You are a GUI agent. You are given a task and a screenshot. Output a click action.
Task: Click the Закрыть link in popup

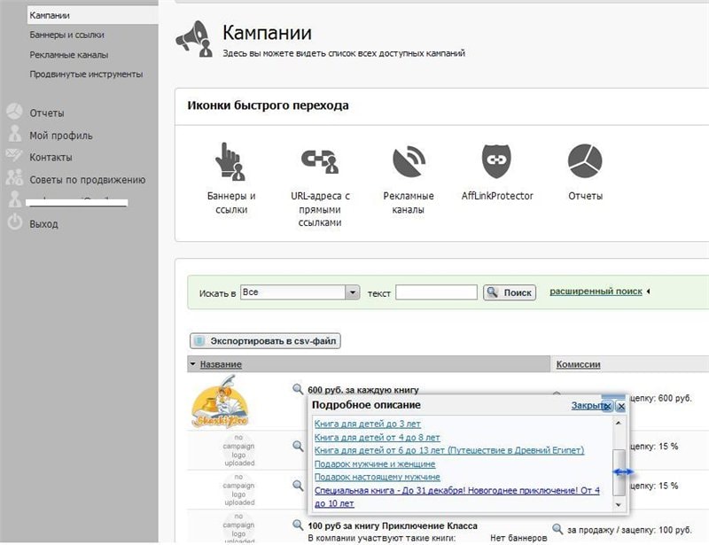click(588, 406)
